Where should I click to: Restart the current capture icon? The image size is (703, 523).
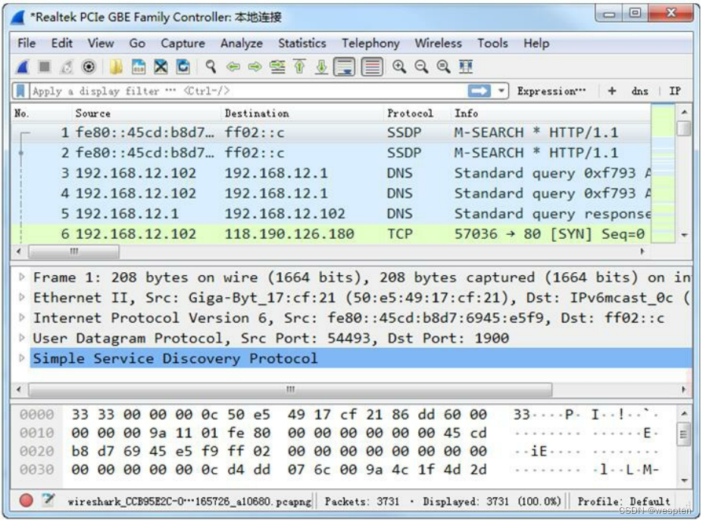[67, 67]
